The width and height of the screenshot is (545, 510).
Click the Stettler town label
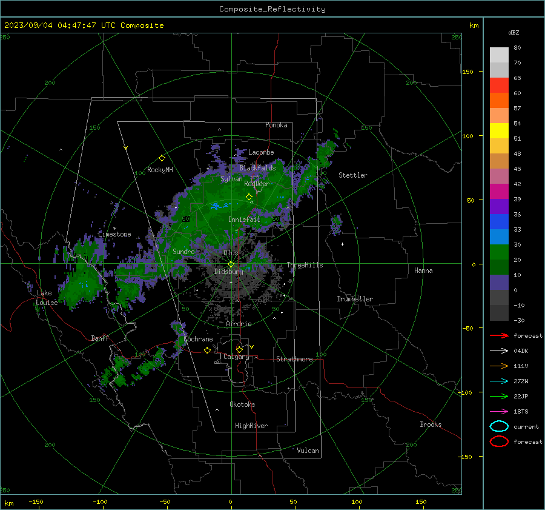pyautogui.click(x=353, y=175)
